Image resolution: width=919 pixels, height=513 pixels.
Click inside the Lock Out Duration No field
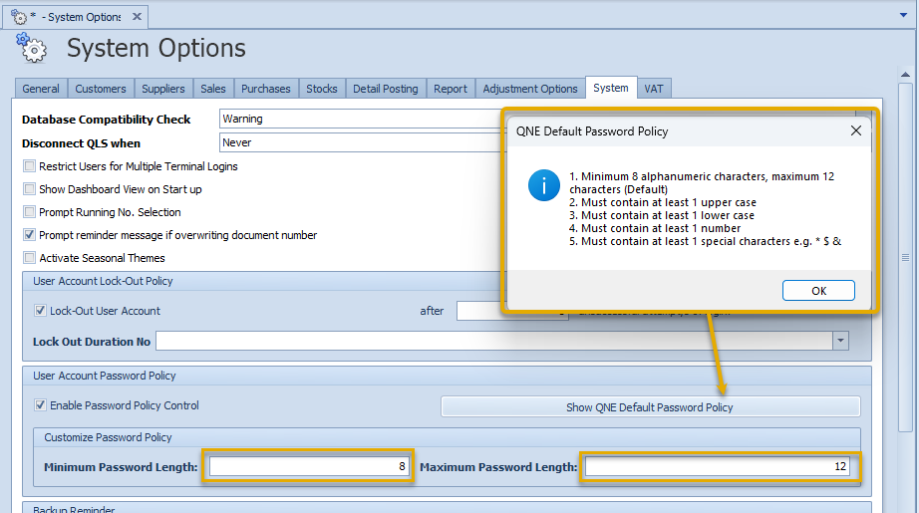tap(494, 341)
